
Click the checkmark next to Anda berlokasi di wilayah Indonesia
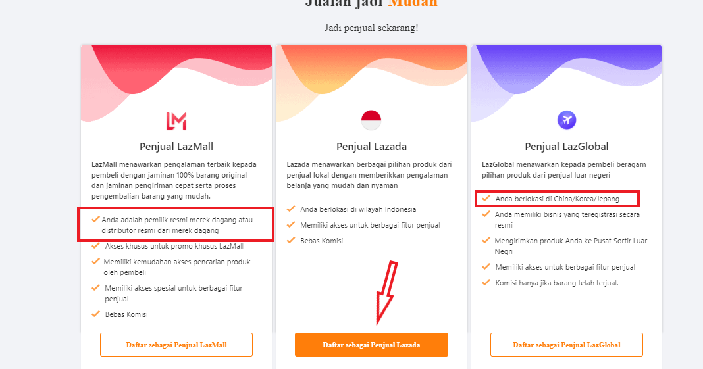[x=291, y=209]
